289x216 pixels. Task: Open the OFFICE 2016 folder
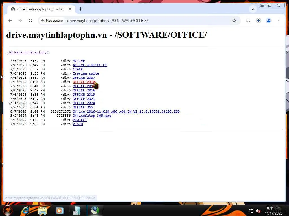coord(84,90)
